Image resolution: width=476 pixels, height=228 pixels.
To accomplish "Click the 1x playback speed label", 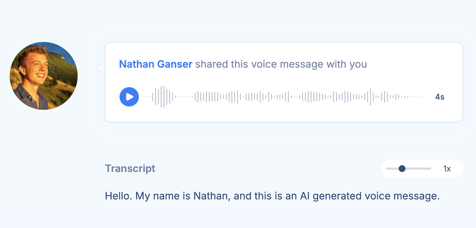I will tap(447, 169).
